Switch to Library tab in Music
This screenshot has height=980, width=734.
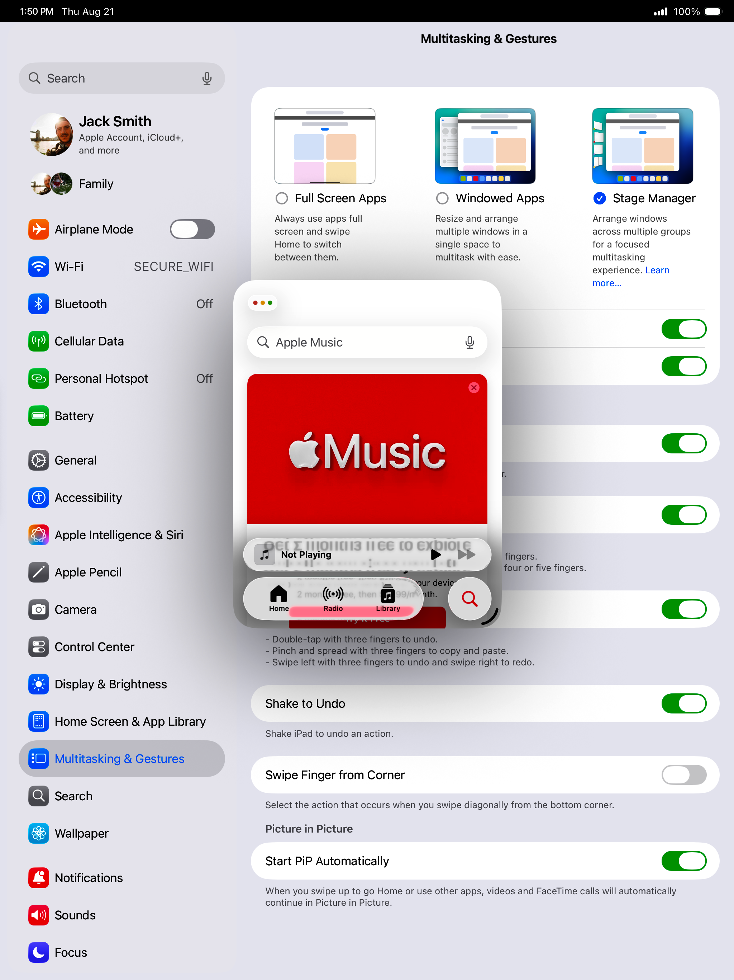[x=388, y=599]
